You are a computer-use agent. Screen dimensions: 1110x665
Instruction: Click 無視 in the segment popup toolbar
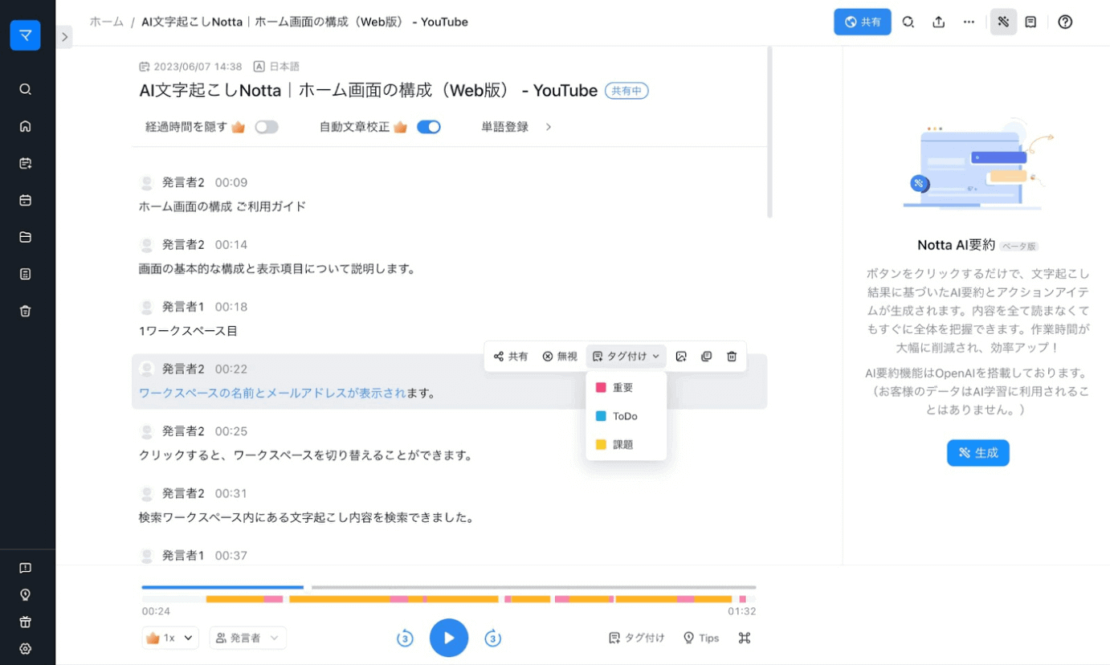560,357
